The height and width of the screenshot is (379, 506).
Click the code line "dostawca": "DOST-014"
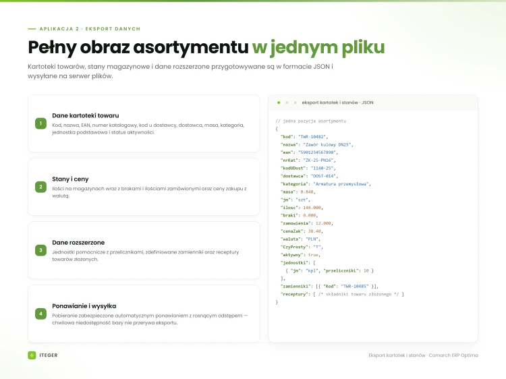coord(309,176)
